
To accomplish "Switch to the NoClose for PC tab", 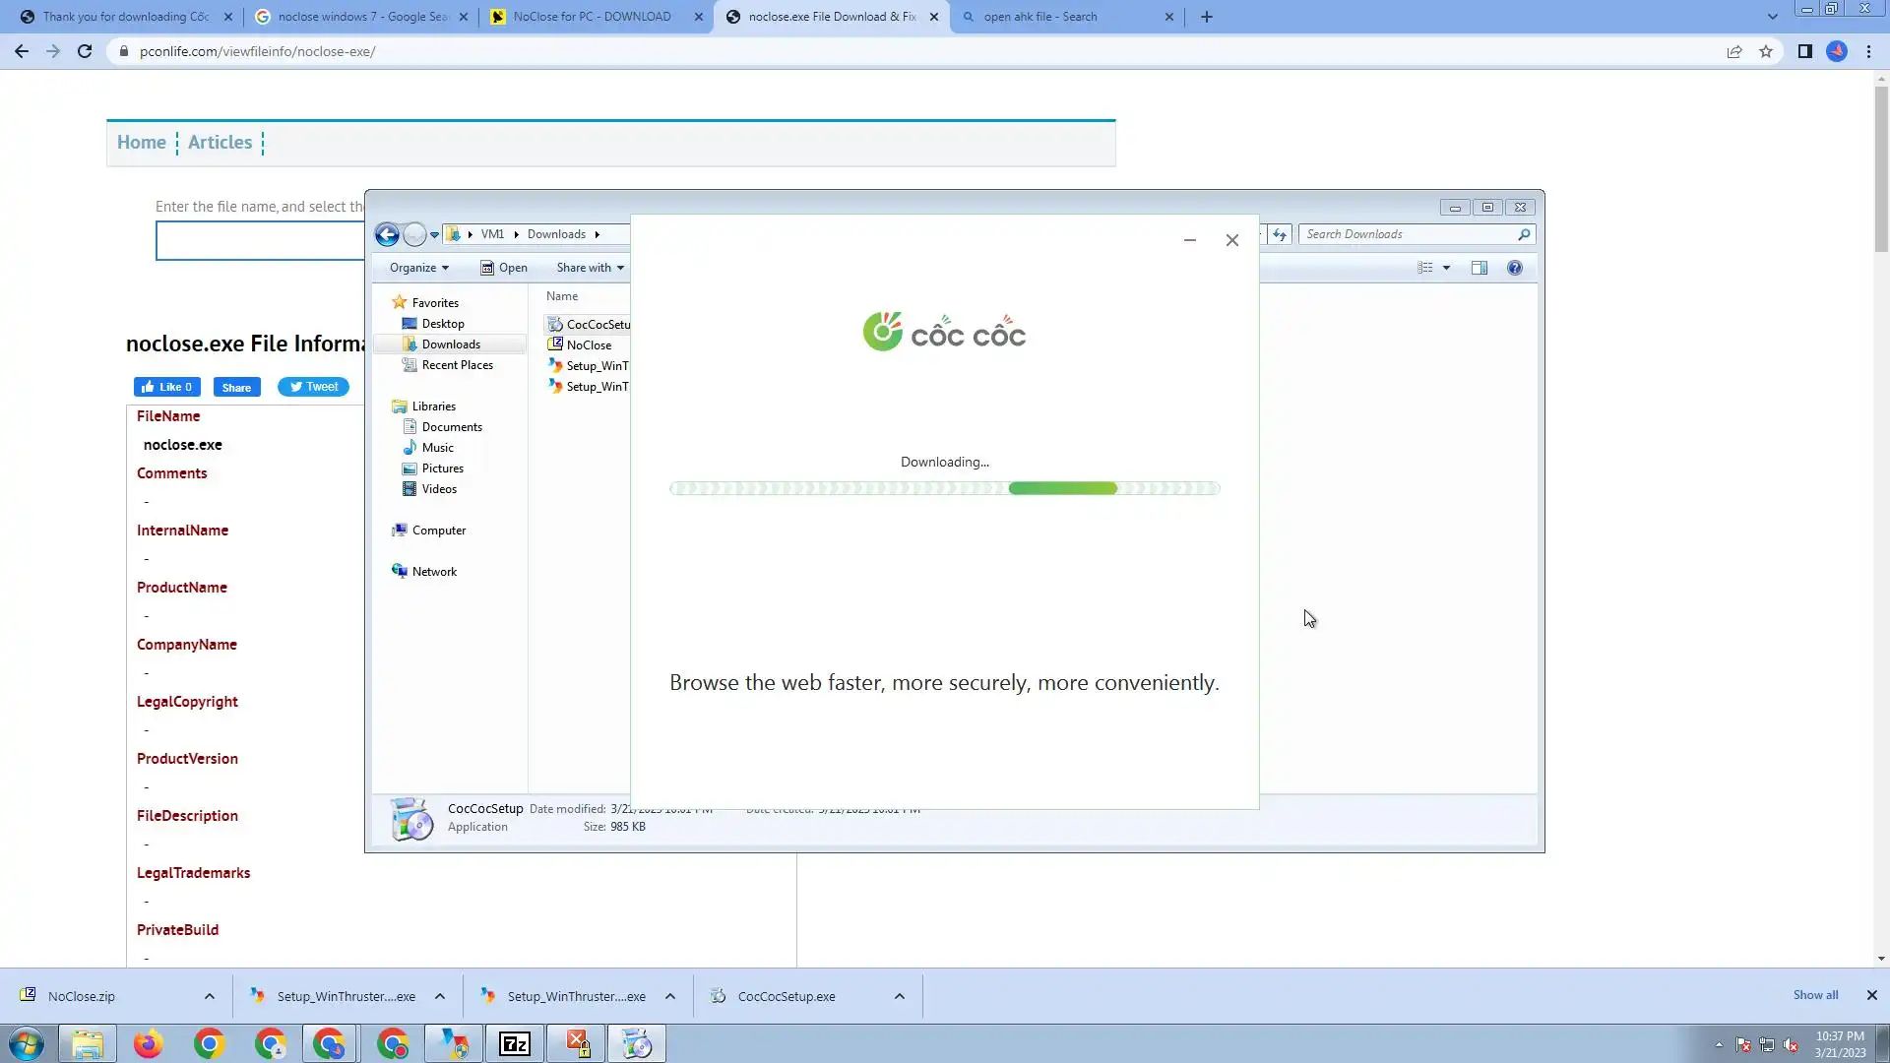I will click(592, 17).
